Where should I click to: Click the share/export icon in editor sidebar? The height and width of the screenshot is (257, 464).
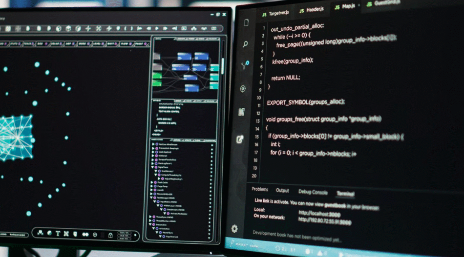(x=240, y=139)
